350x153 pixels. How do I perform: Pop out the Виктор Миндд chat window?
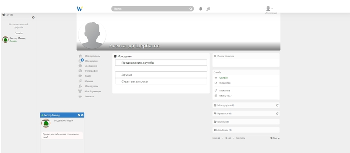tap(79, 115)
